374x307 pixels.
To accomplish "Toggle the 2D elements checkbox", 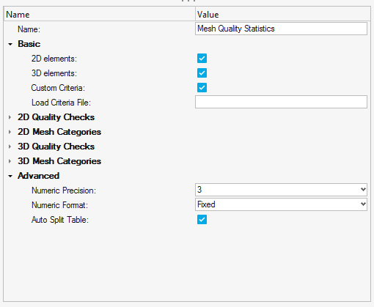I will coord(202,59).
